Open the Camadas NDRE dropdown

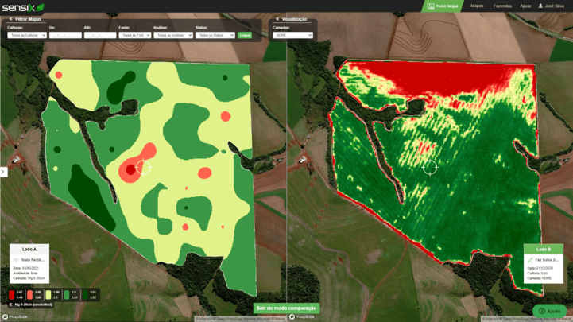tap(292, 35)
